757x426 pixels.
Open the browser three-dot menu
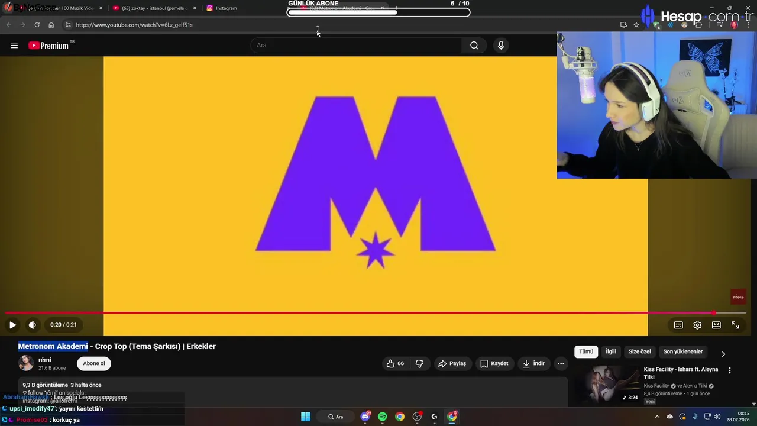(749, 25)
